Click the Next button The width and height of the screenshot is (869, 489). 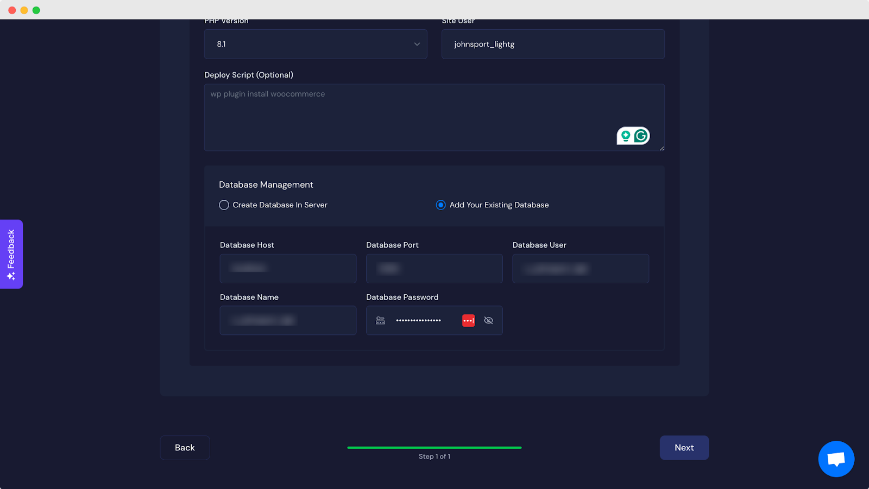[x=684, y=447]
